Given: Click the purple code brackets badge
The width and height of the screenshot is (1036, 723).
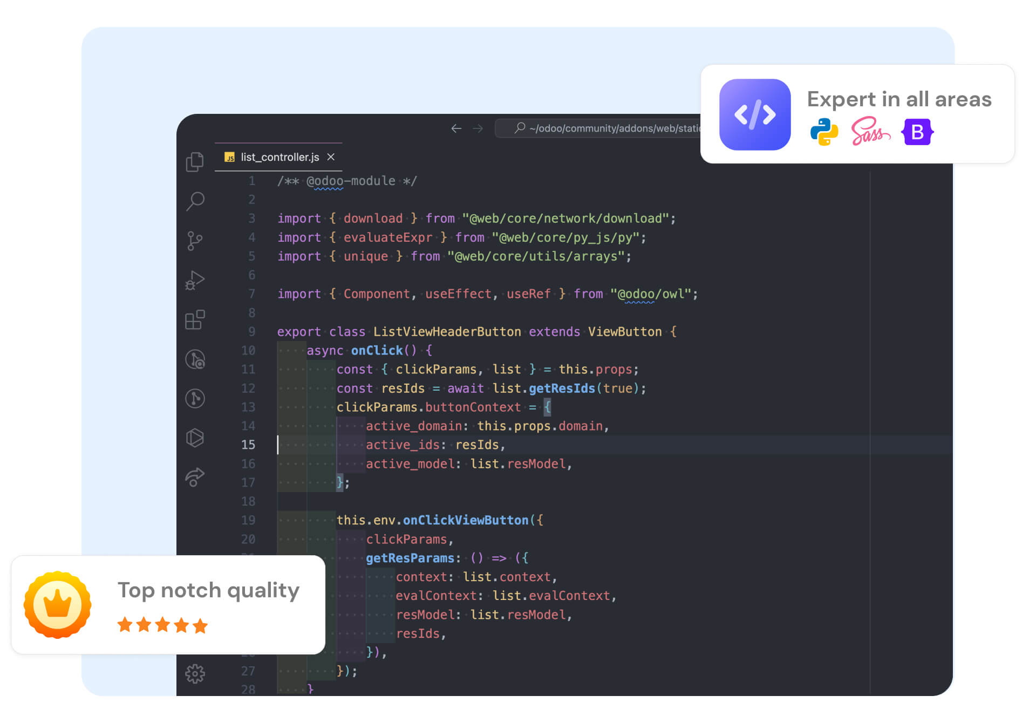Looking at the screenshot, I should [755, 114].
